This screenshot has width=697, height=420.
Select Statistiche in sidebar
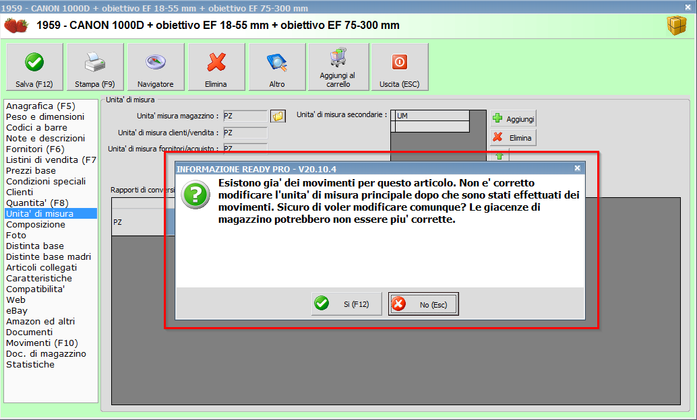pos(30,365)
